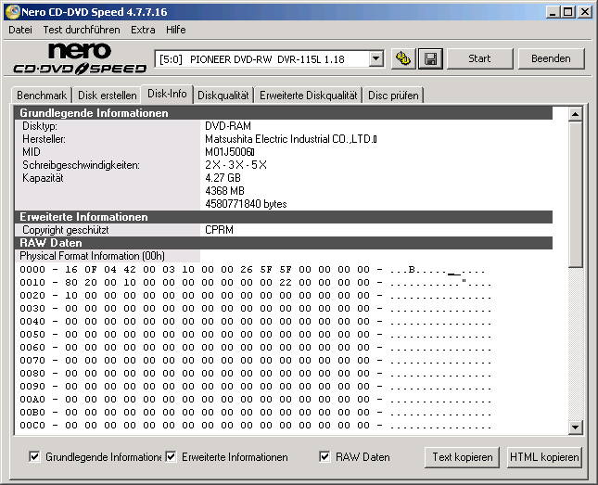Click the Physical Format Information (00h) label
The height and width of the screenshot is (485, 598).
(93, 256)
